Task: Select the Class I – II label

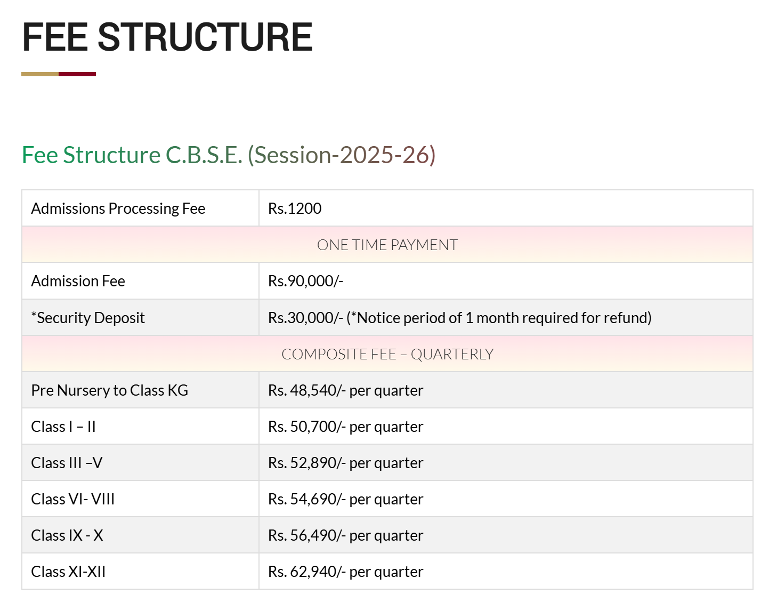Action: point(63,427)
